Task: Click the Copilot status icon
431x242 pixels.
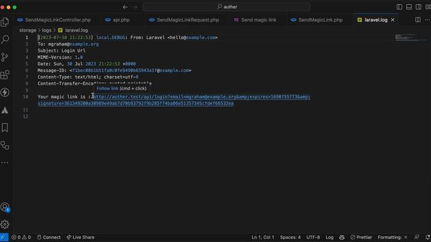Action: (x=341, y=237)
